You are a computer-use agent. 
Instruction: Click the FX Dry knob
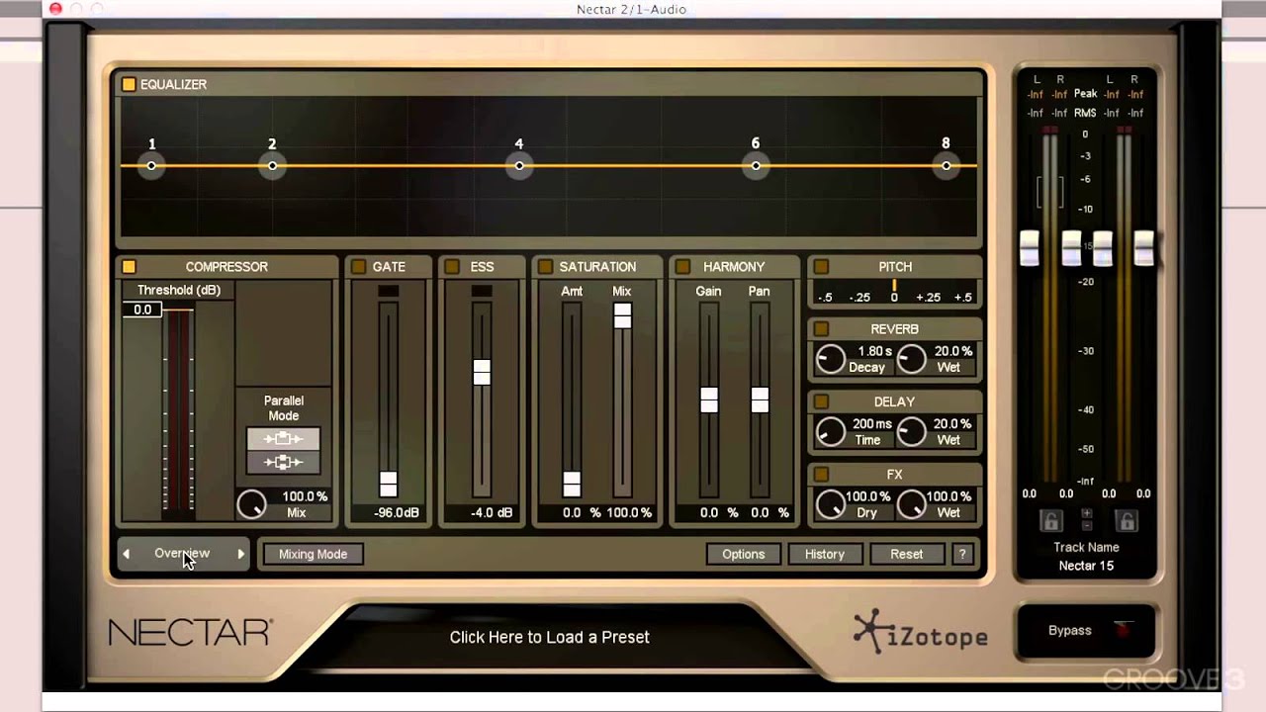point(830,504)
